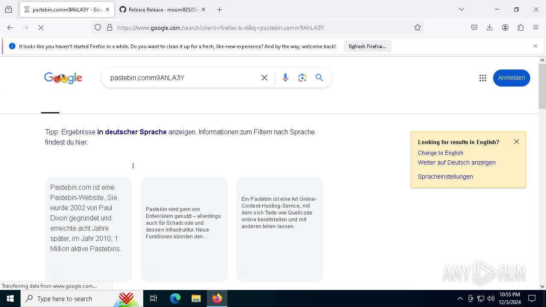Start voice search with microphone icon
Image resolution: width=546 pixels, height=307 pixels.
click(x=285, y=78)
